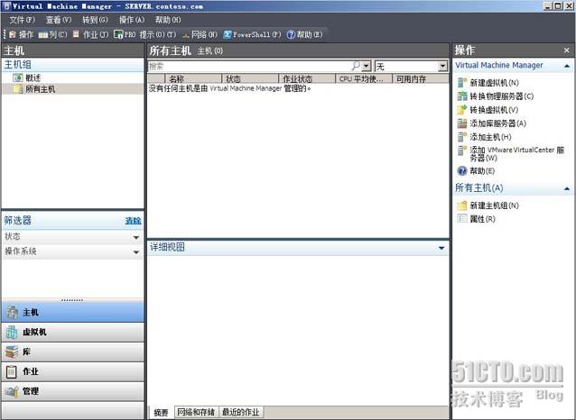Open the 转到(G) menu

pos(95,20)
